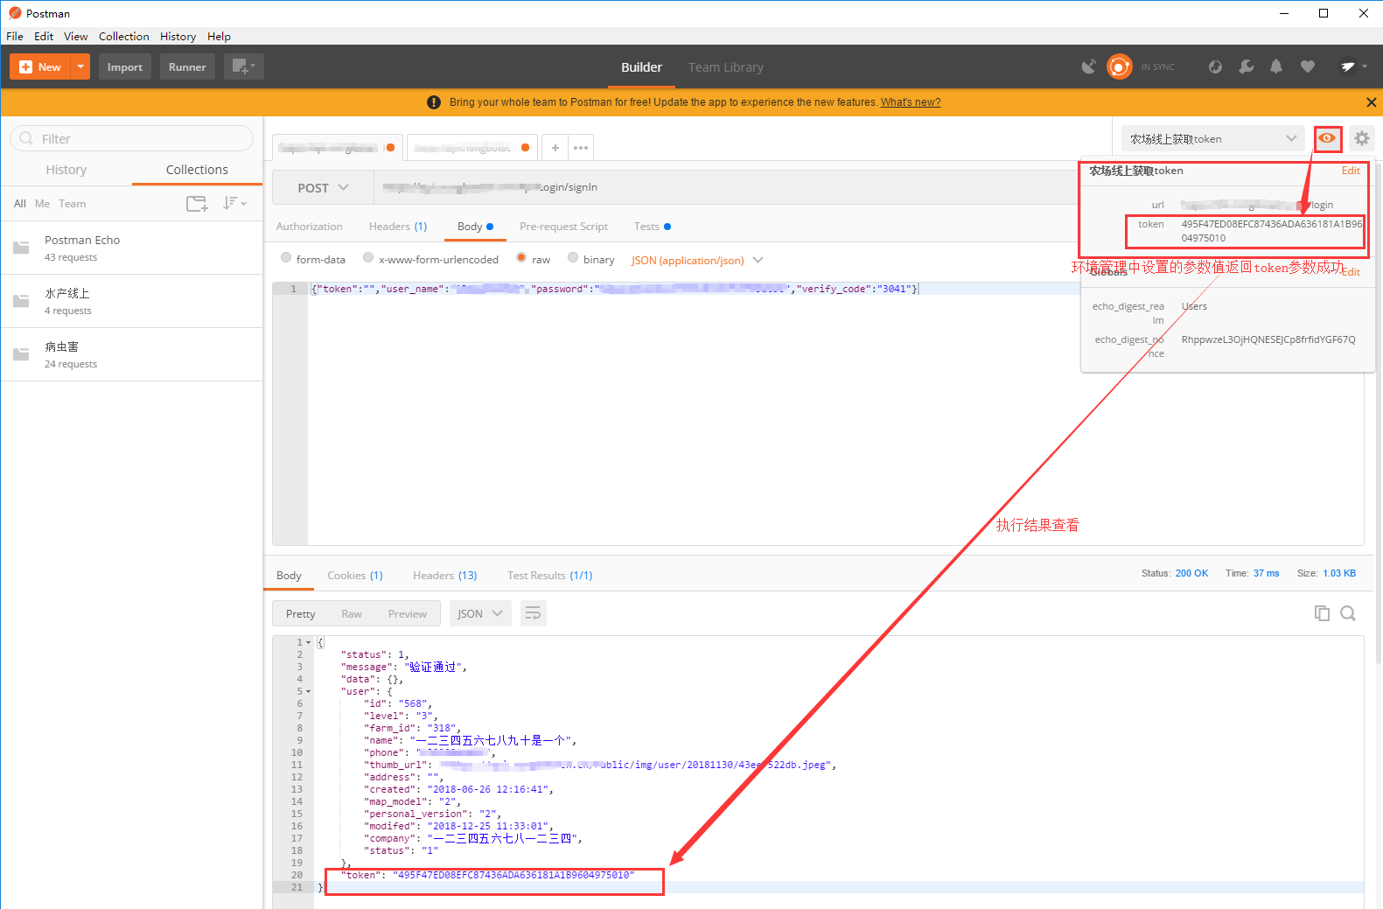Open the user avatar account menu

[x=1352, y=66]
